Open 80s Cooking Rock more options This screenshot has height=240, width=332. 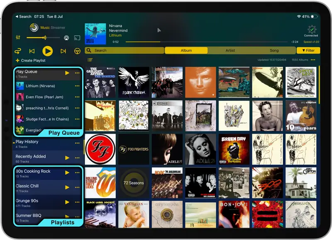77,173
